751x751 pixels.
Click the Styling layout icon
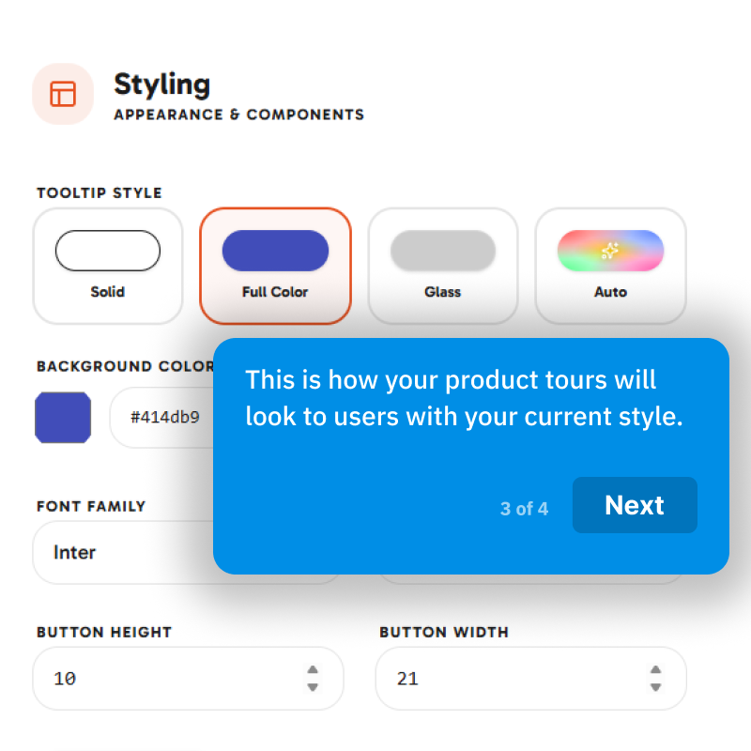[x=63, y=94]
